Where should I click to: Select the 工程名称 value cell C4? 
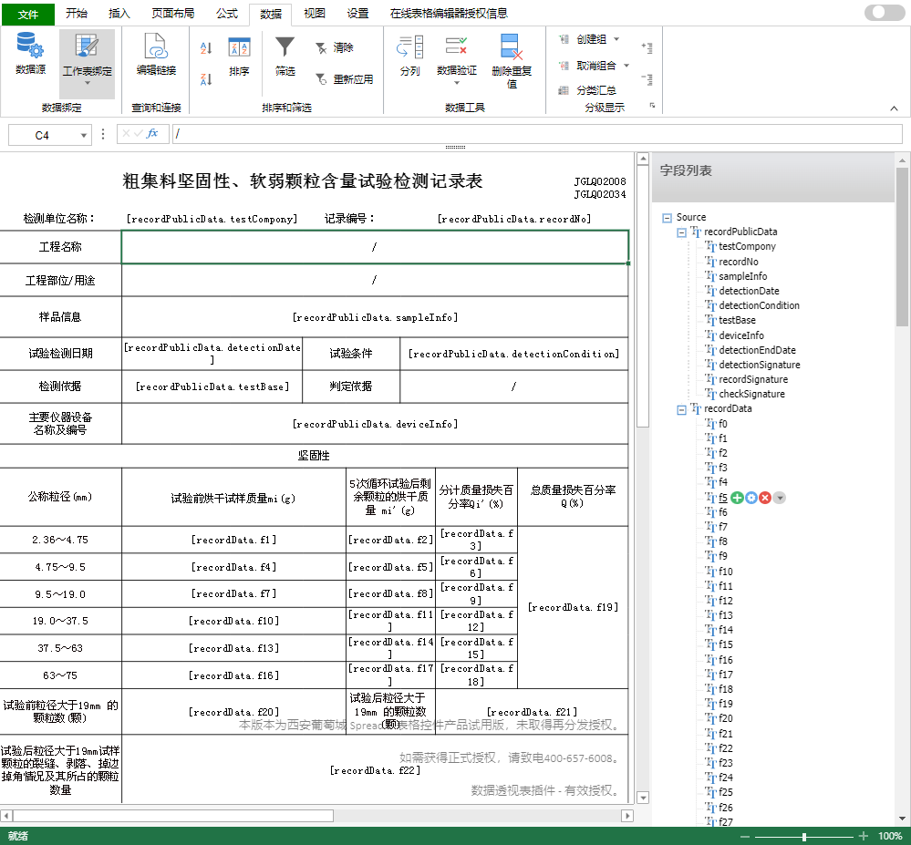point(375,247)
